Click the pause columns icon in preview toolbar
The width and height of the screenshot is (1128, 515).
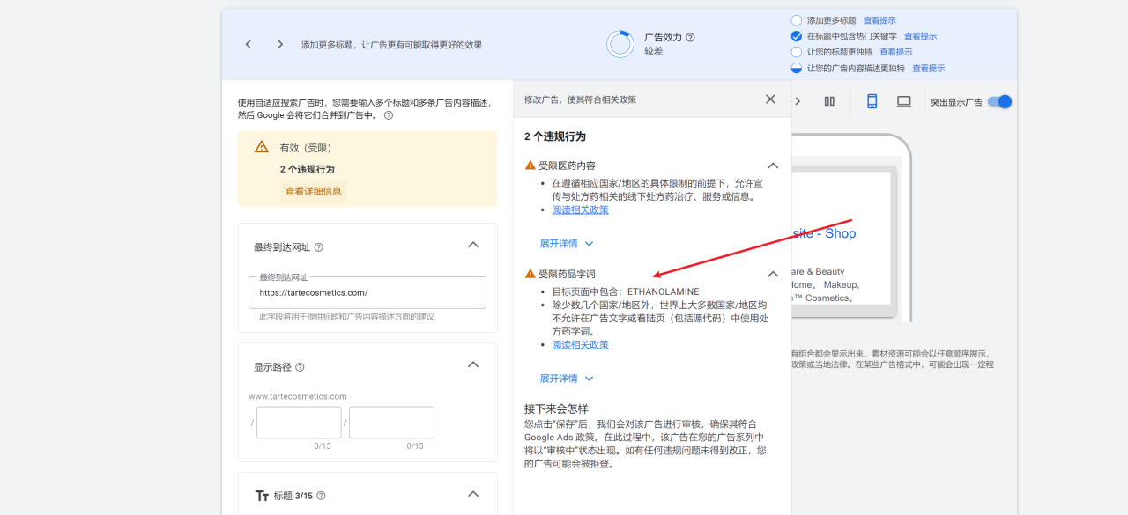click(x=829, y=101)
